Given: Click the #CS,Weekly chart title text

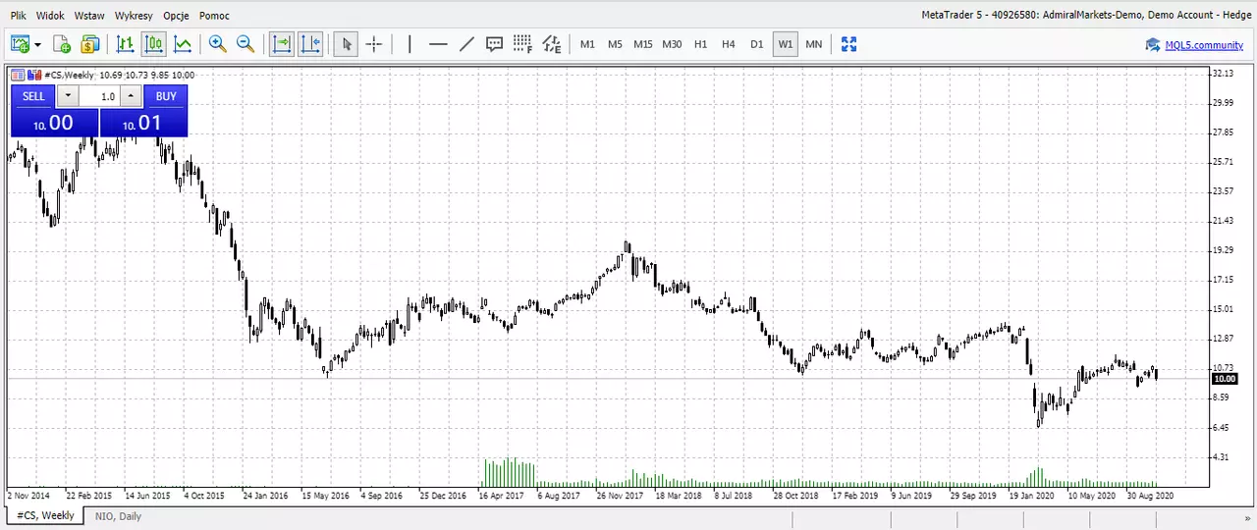Looking at the screenshot, I should 70,75.
